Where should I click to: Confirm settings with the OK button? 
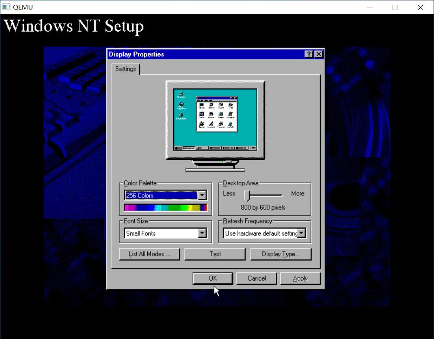pos(213,278)
